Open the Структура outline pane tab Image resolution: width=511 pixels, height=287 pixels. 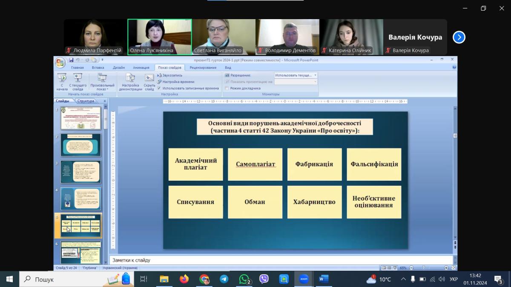pyautogui.click(x=86, y=101)
